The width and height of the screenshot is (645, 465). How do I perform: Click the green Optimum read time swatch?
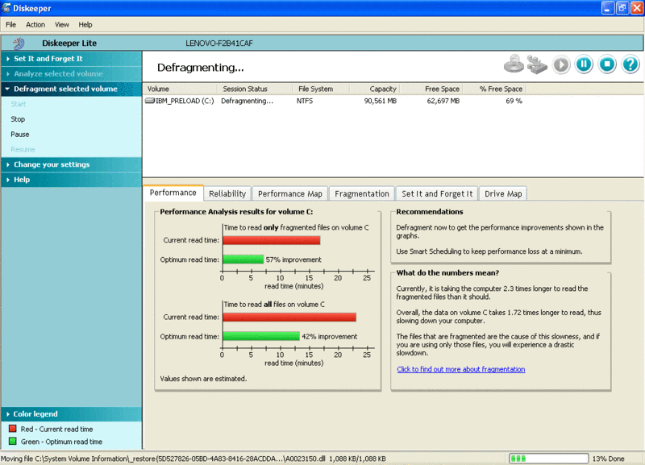pyautogui.click(x=13, y=441)
